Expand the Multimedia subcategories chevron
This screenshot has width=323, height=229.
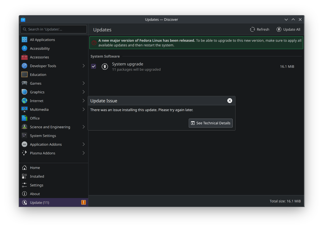pyautogui.click(x=83, y=109)
